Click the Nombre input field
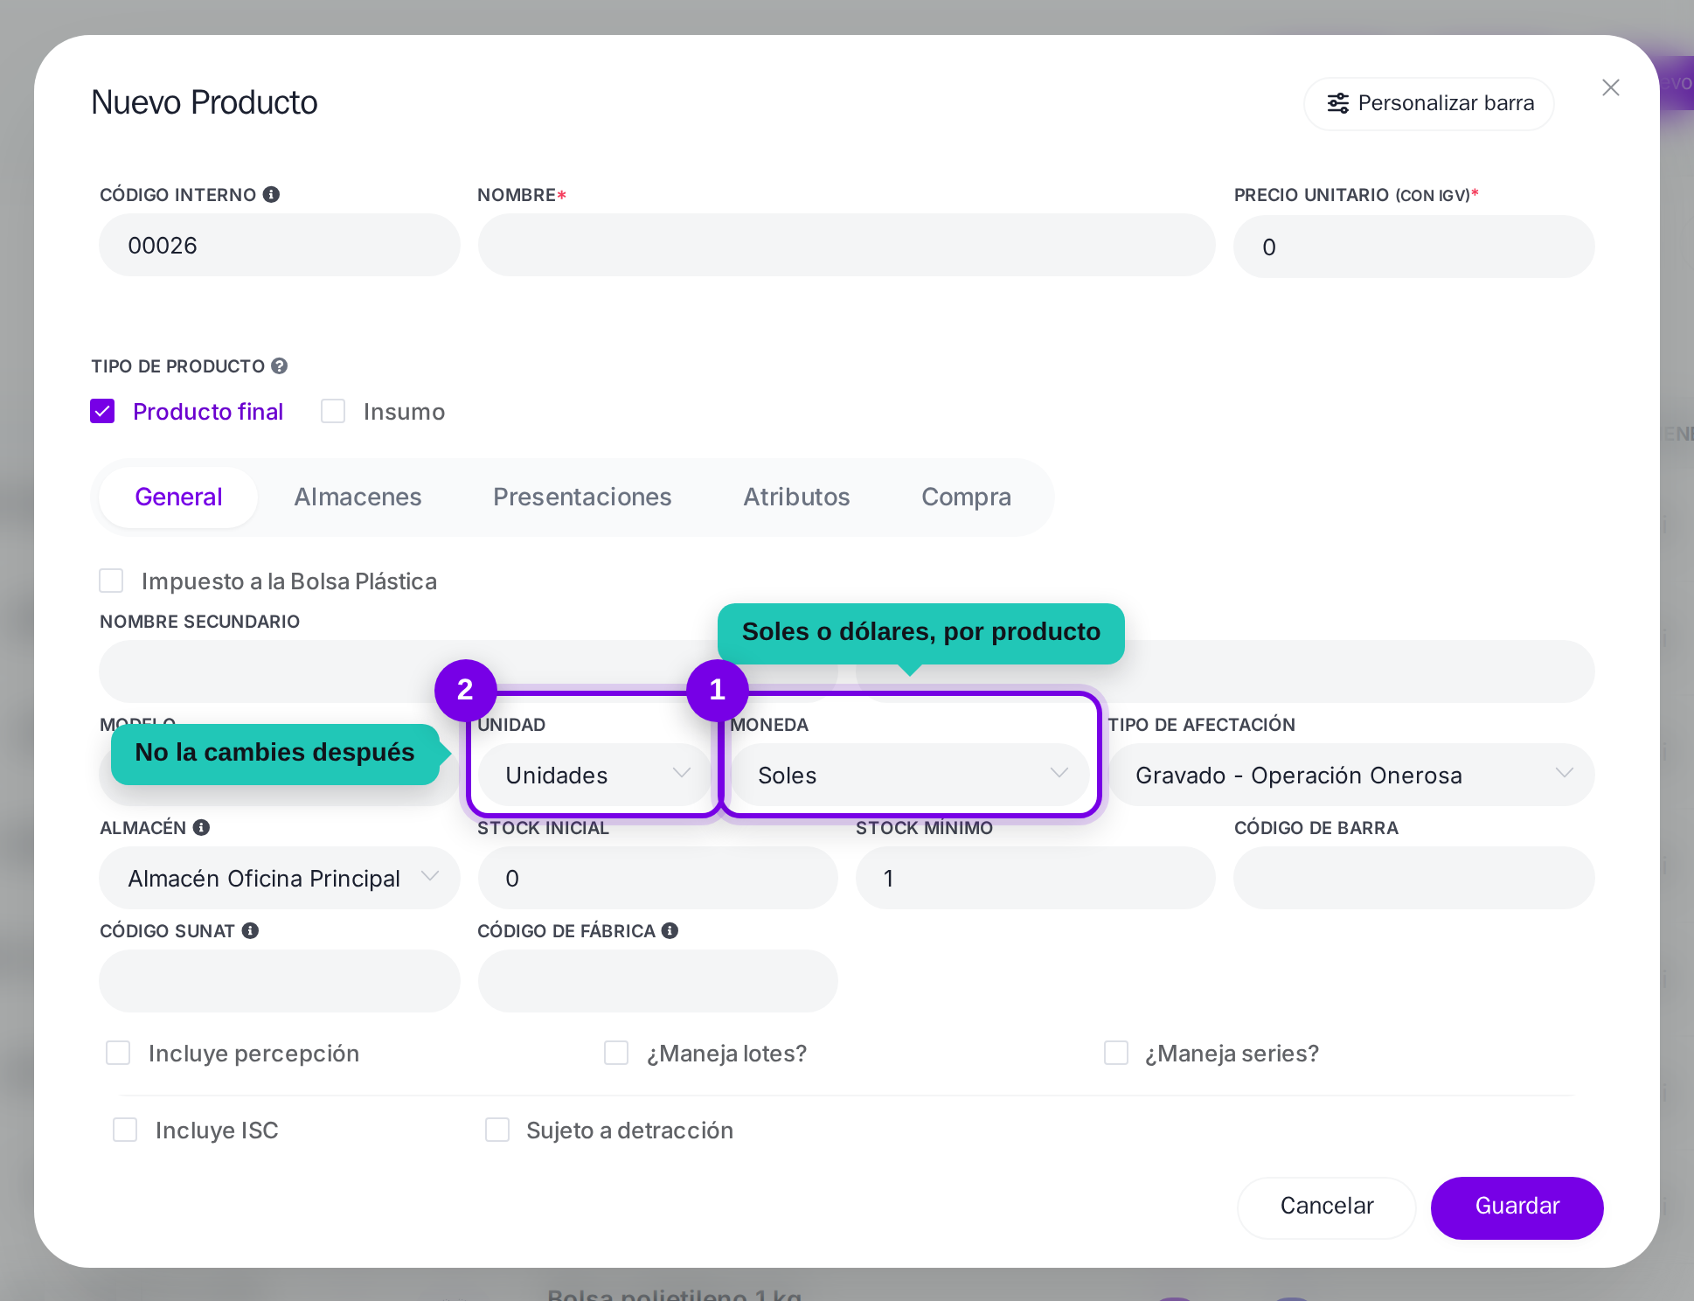Image resolution: width=1694 pixels, height=1301 pixels. point(846,245)
